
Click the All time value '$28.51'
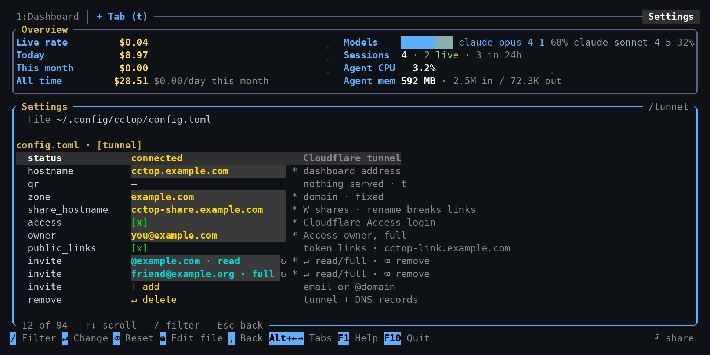point(131,81)
